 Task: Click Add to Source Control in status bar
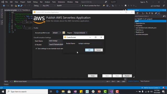click(151, 88)
